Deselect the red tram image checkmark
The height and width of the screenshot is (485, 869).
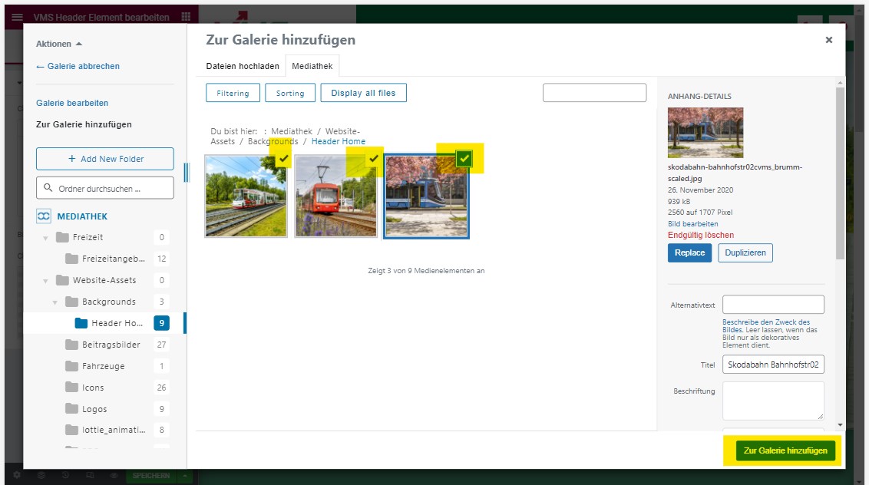tap(374, 159)
